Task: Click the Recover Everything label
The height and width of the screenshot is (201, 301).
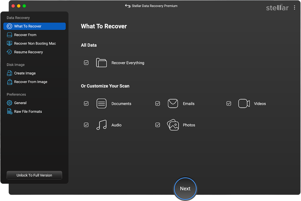Action: [128, 63]
